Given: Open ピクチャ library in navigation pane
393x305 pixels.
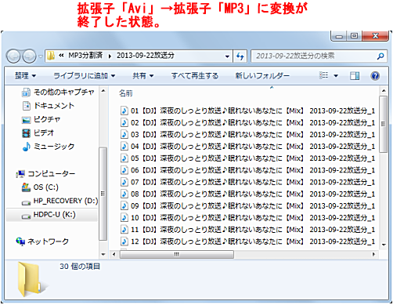Looking at the screenshot, I should pyautogui.click(x=41, y=119).
